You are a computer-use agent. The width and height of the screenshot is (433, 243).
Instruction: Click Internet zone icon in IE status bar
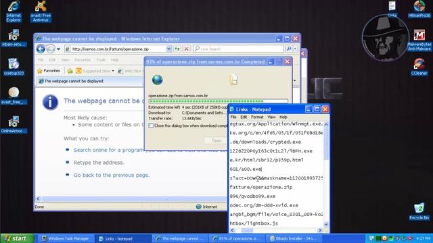198,207
